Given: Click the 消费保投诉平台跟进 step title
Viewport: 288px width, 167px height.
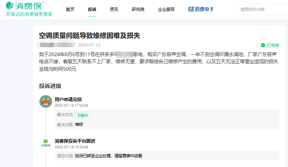Looking at the screenshot, I should pyautogui.click(x=75, y=141).
